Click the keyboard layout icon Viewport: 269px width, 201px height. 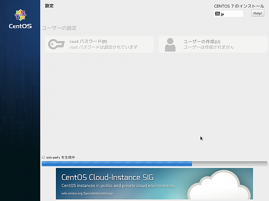(217, 14)
